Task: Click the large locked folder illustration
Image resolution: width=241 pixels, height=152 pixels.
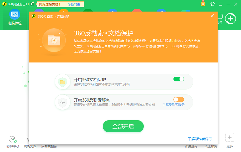Action: point(54,40)
